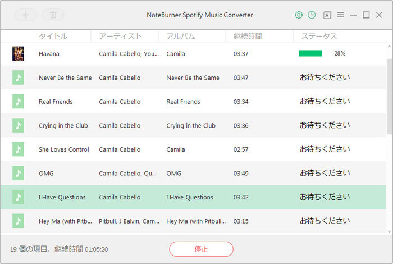Click music note icon for Never Be the Same
The height and width of the screenshot is (264, 393).
point(19,78)
